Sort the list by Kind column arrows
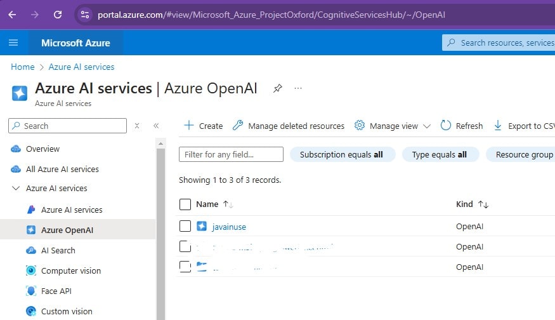This screenshot has height=320, width=555. pos(483,204)
